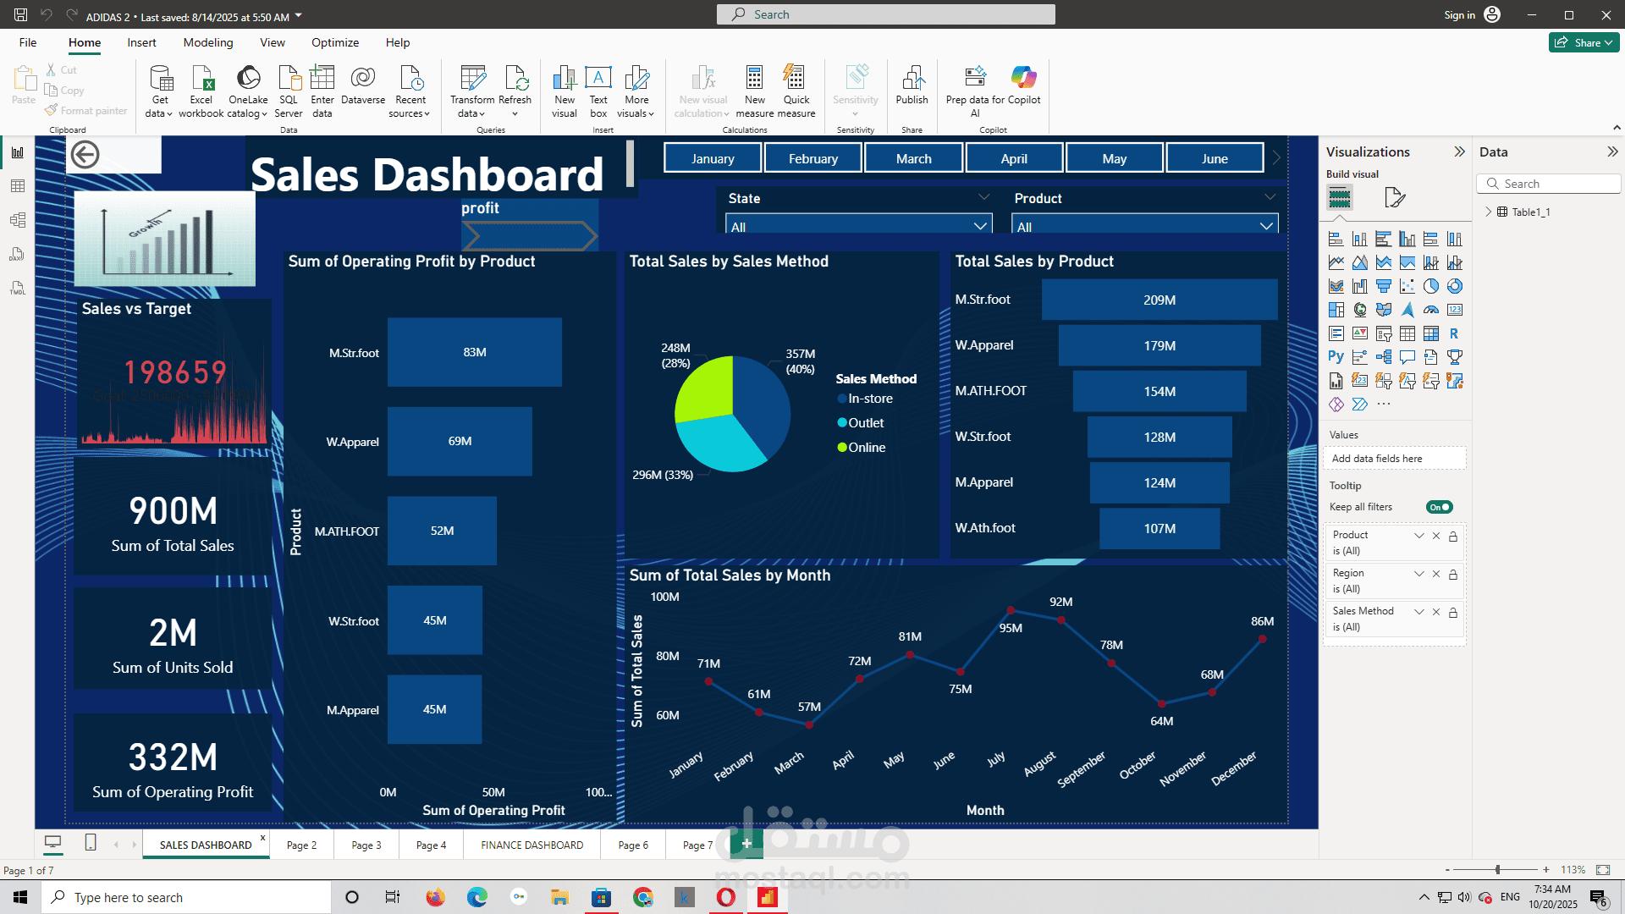Lock the Product filter
Image resolution: width=1625 pixels, height=914 pixels.
(x=1453, y=537)
